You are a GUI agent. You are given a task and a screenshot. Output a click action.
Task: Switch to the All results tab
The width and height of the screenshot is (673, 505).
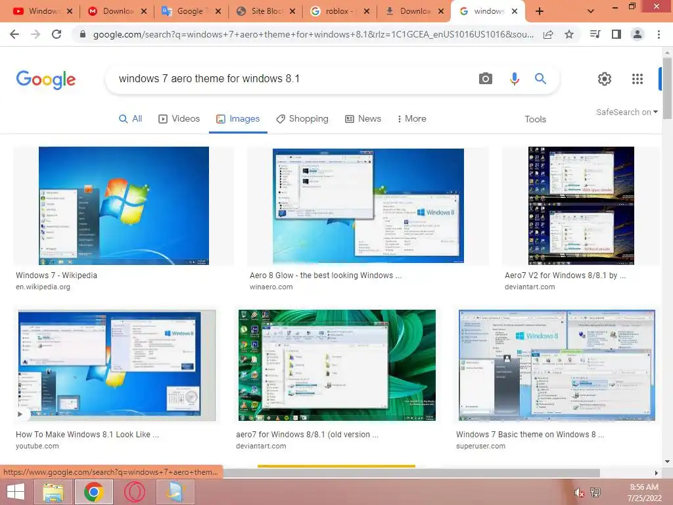point(131,118)
